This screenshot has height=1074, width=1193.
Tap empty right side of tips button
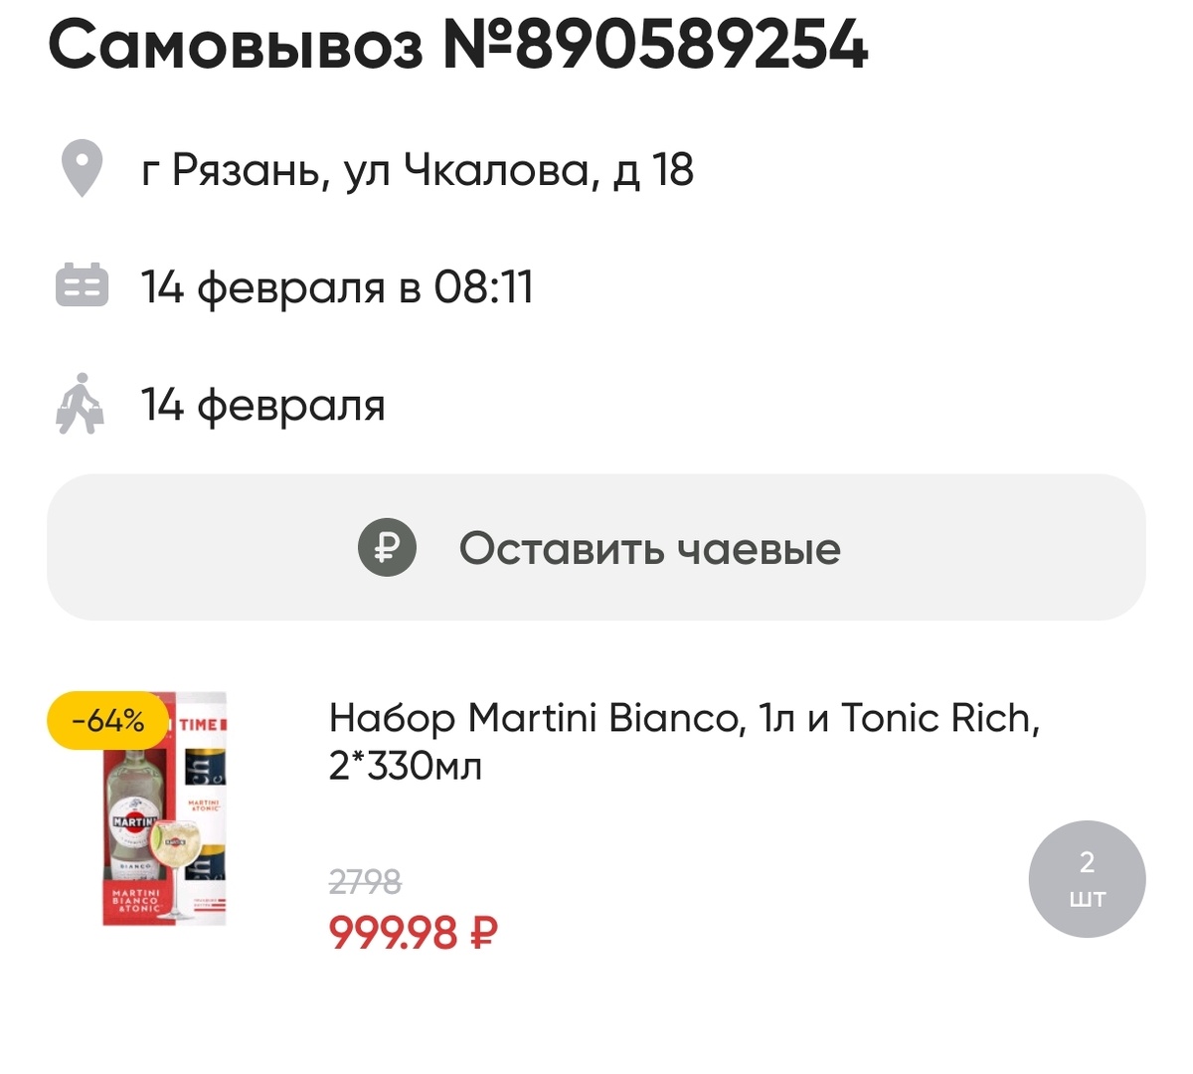(994, 548)
